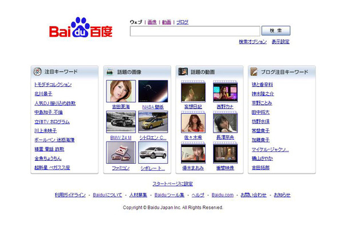Screen dimensions: 349x229
Task: Open the BMW Z4 M car thumbnail
Action: [121, 122]
